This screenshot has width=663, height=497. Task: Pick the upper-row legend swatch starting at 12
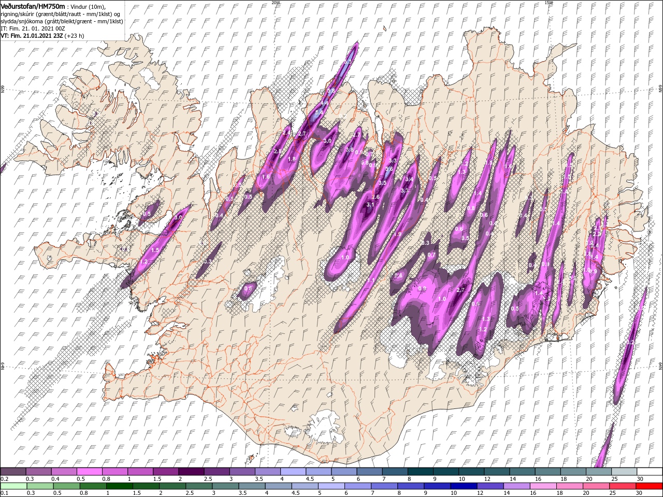click(497, 472)
